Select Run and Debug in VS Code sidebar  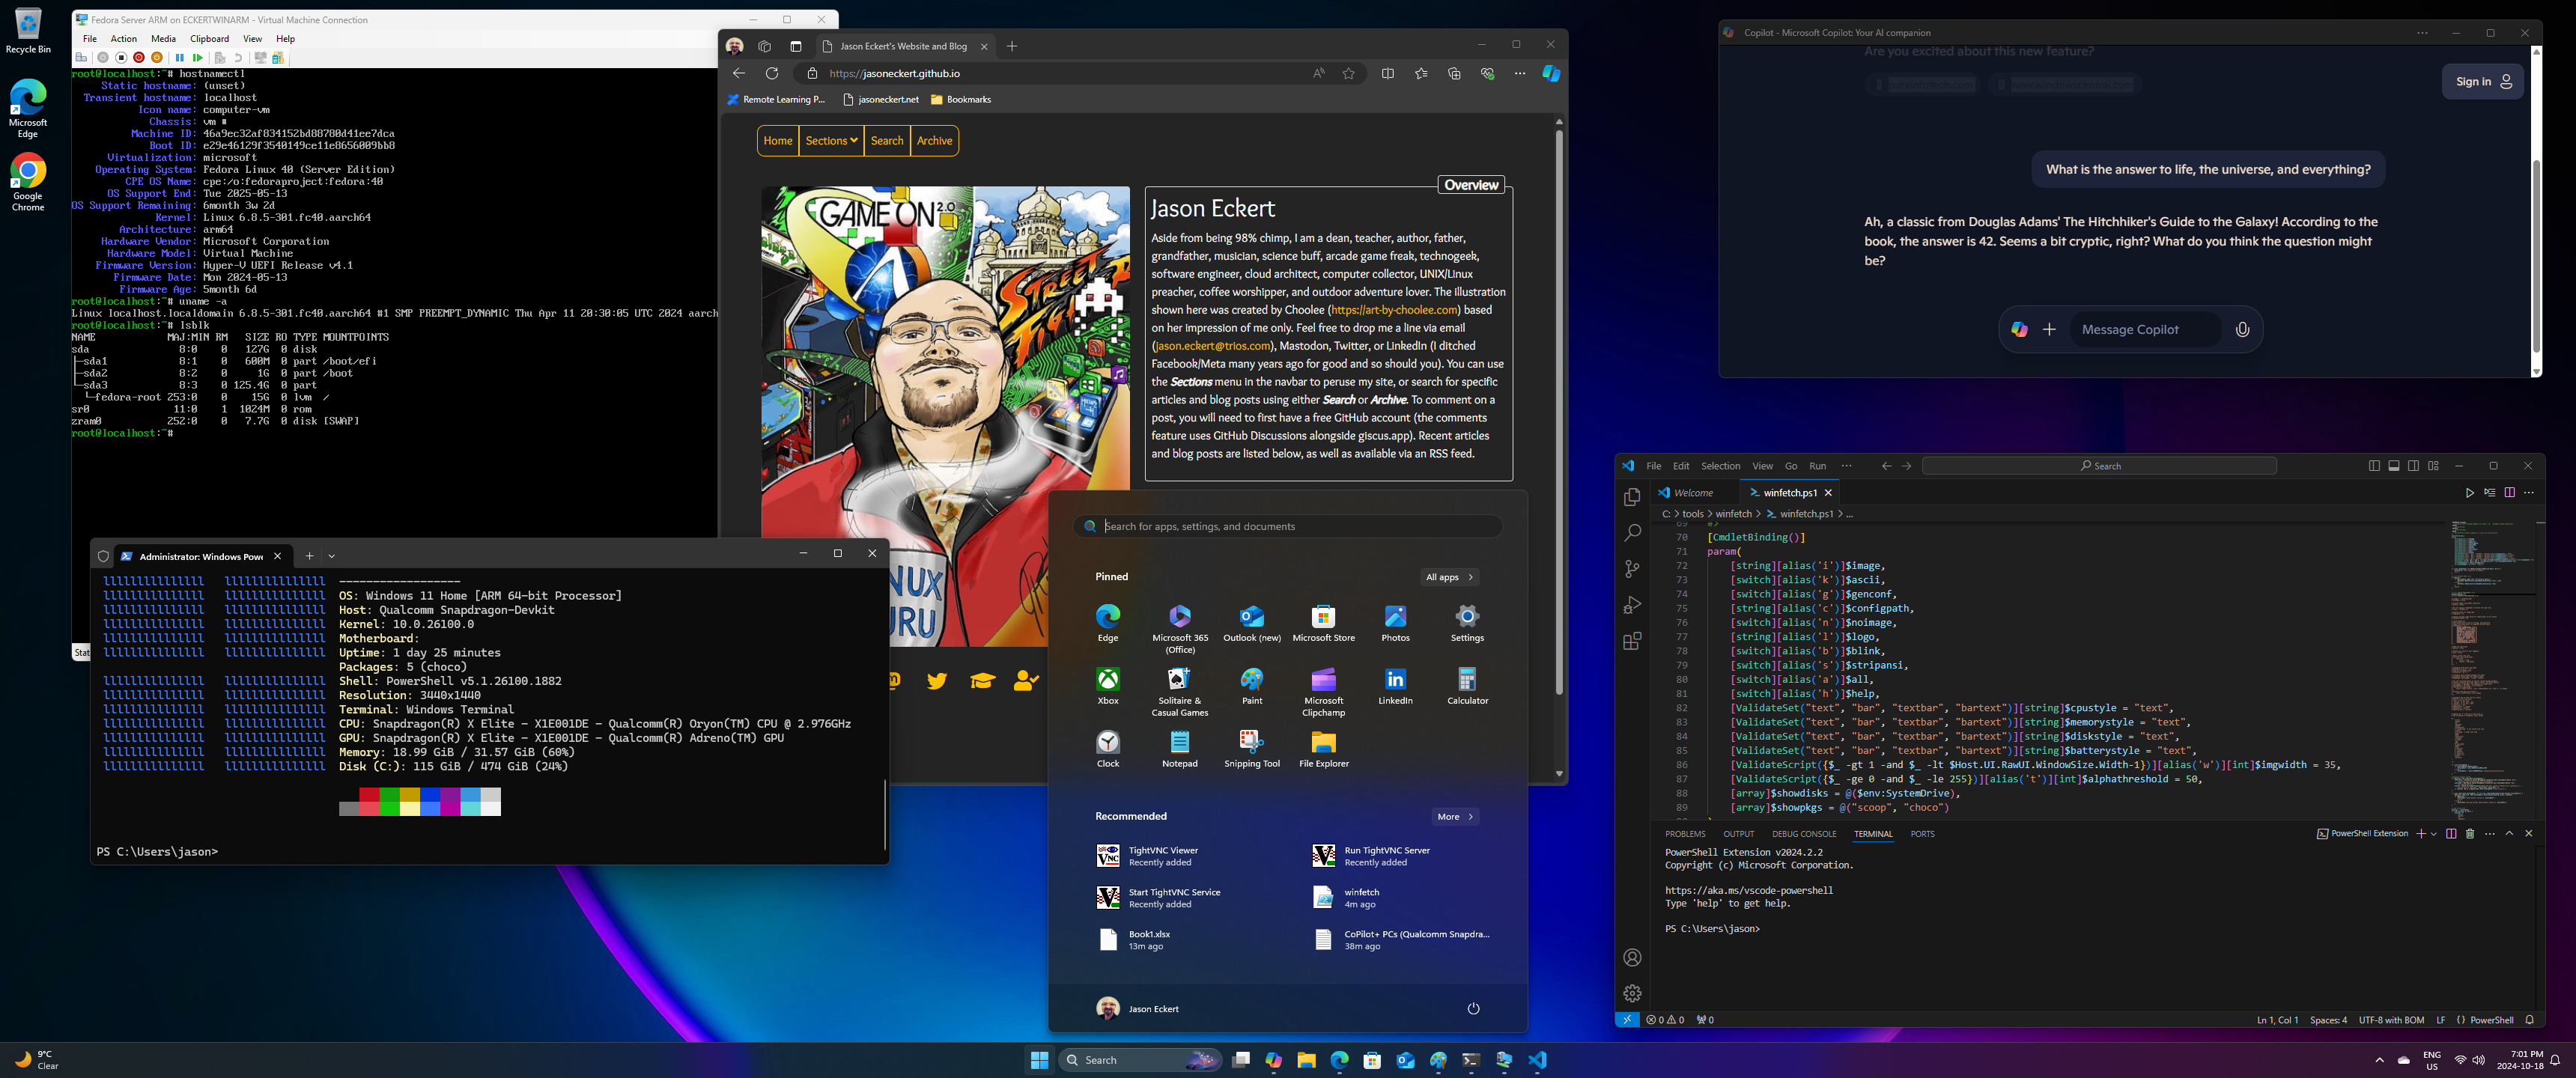pos(1632,604)
